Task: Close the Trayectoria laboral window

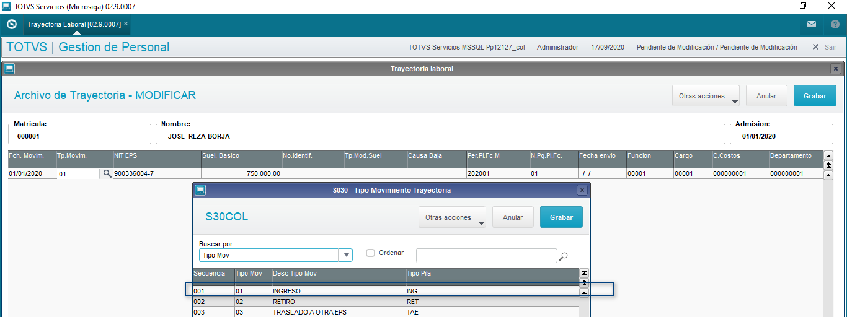Action: (835, 69)
